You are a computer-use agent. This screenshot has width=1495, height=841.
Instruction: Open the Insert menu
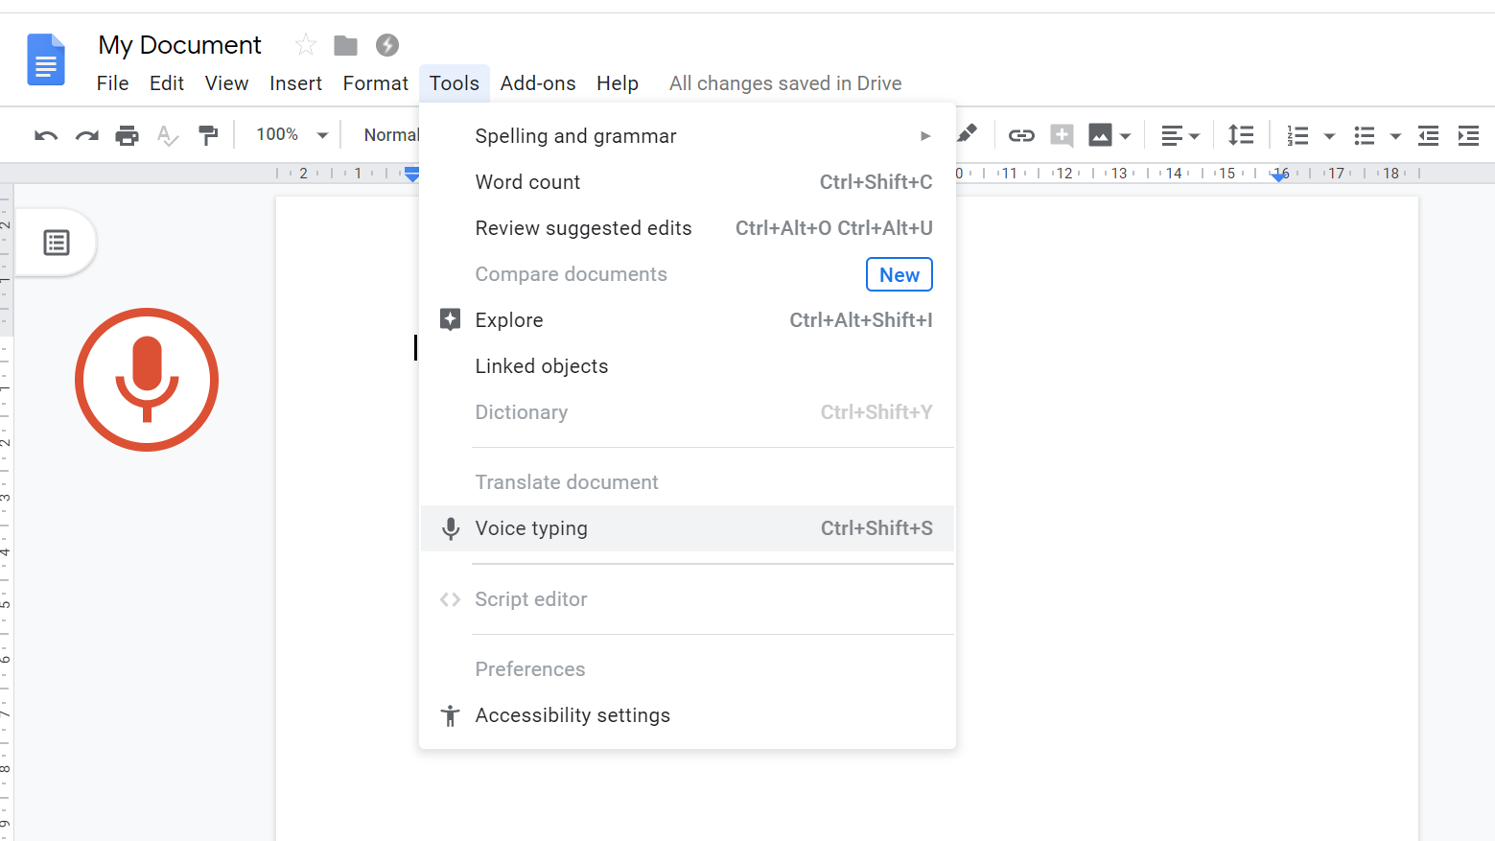coord(295,83)
